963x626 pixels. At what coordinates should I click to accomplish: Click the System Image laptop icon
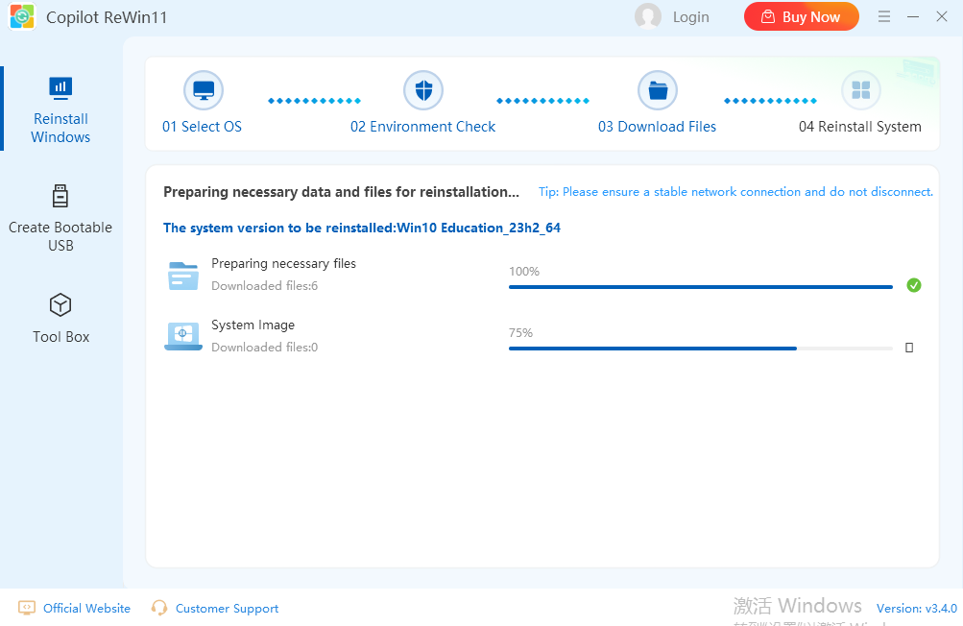(x=182, y=336)
